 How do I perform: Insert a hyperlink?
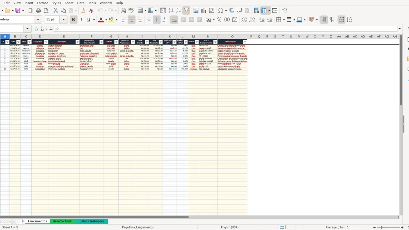coord(231,11)
